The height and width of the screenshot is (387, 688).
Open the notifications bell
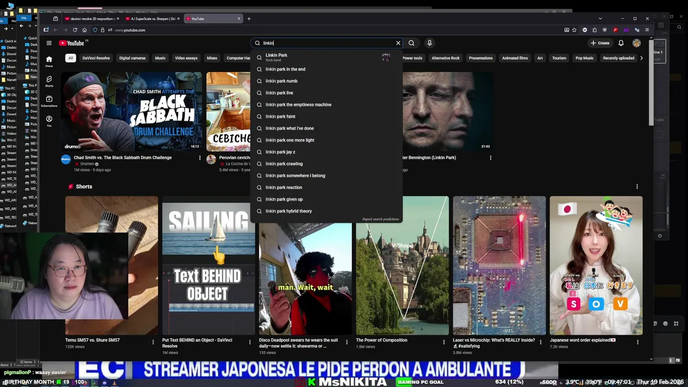621,43
